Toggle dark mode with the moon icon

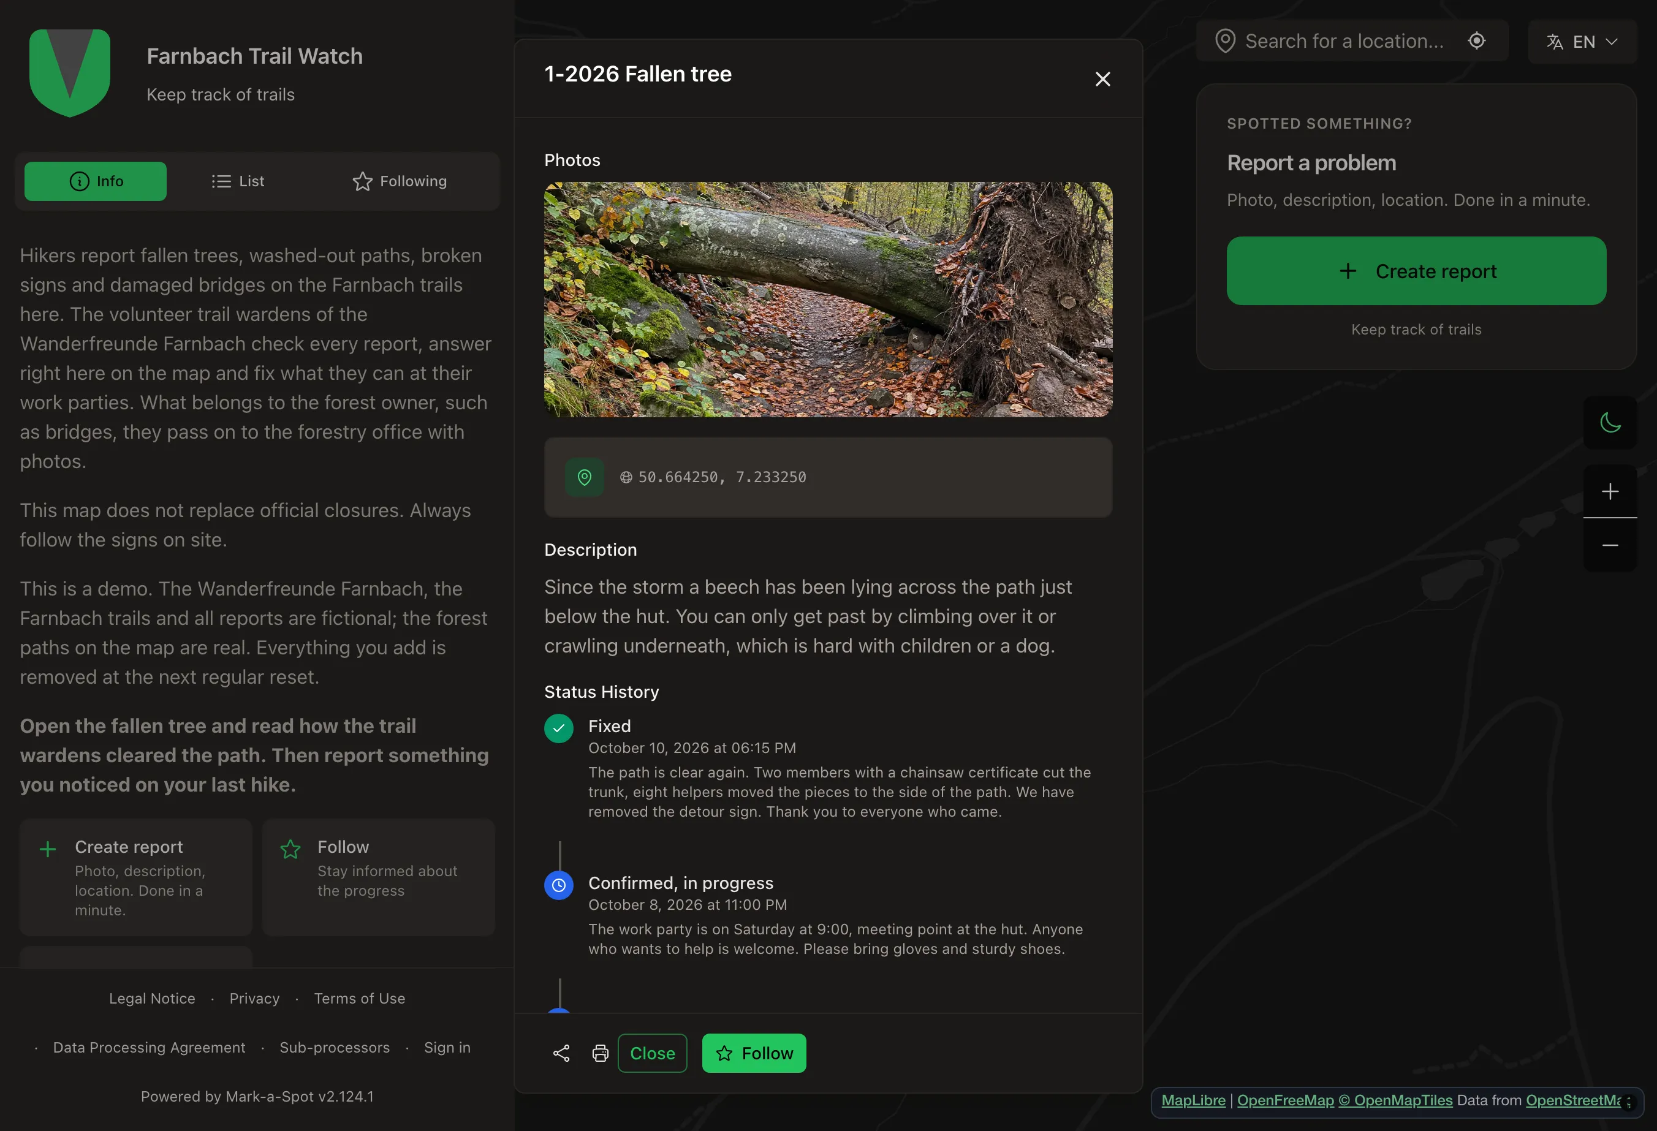1610,423
